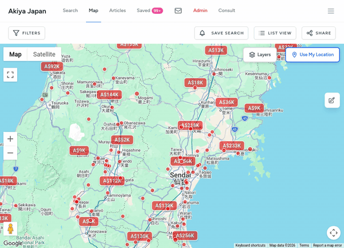Screen dimensions: 344x248
Task: Select the A$139K price marker
Action: (165, 206)
